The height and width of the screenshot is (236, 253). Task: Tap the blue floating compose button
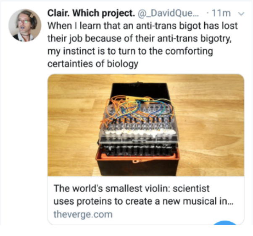pos(225,223)
